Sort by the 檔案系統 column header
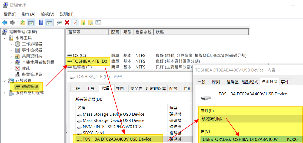This screenshot has width=303, height=143. (143, 32)
